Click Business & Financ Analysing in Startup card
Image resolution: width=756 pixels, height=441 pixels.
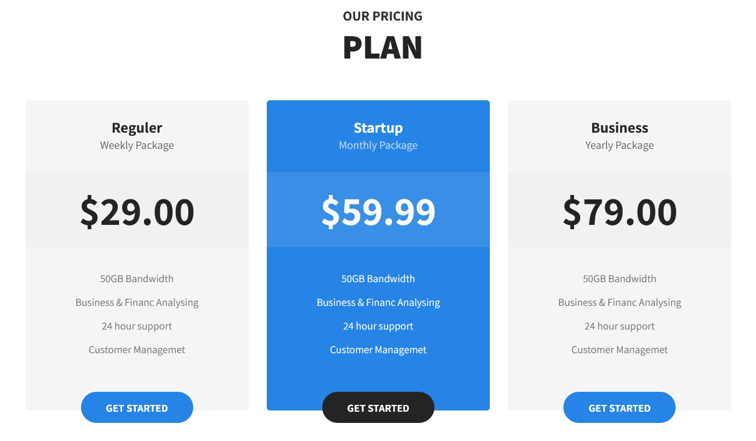378,302
